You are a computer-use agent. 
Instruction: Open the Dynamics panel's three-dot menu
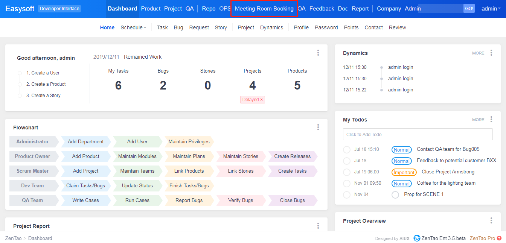pyautogui.click(x=491, y=53)
